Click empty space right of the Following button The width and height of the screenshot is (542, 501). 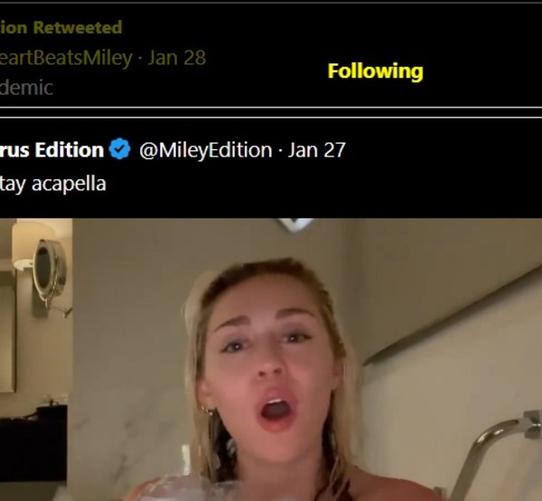pyautogui.click(x=479, y=71)
